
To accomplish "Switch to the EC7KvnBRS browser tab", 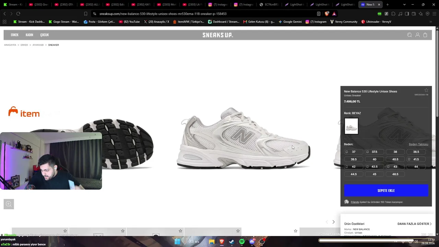I will (270, 4).
